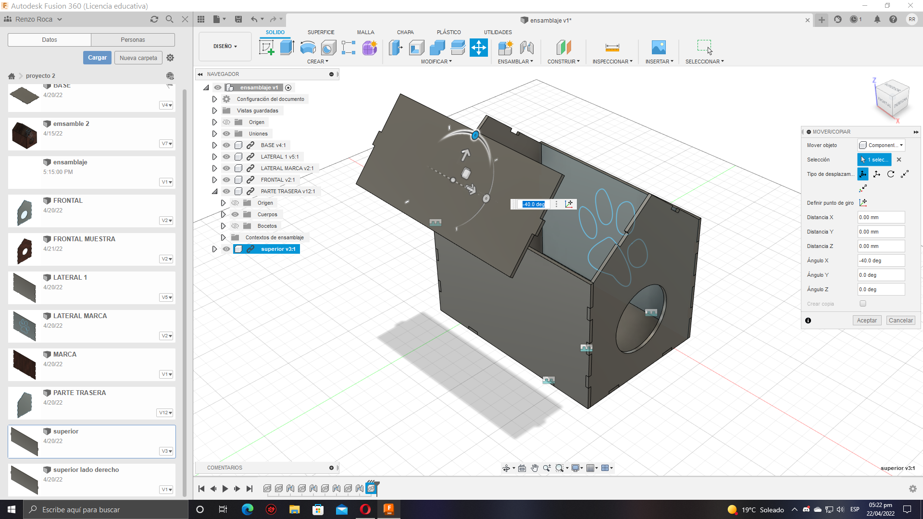Click the Define pivot point icon

pos(863,203)
